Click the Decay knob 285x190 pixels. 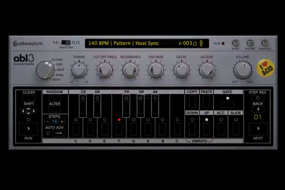click(181, 70)
